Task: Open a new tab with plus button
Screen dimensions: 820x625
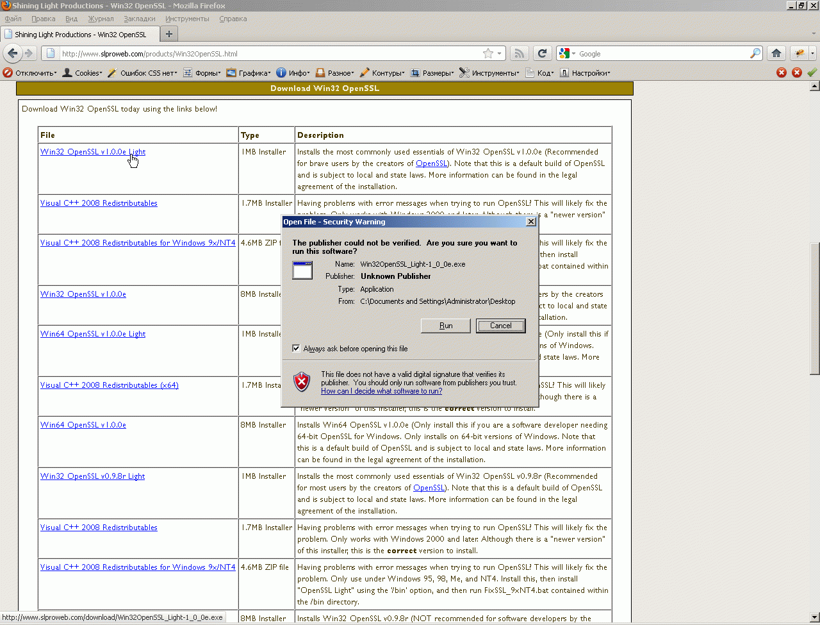Action: pos(169,34)
